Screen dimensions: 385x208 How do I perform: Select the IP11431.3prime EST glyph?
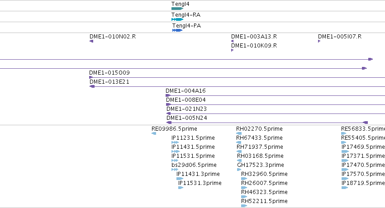point(180,179)
